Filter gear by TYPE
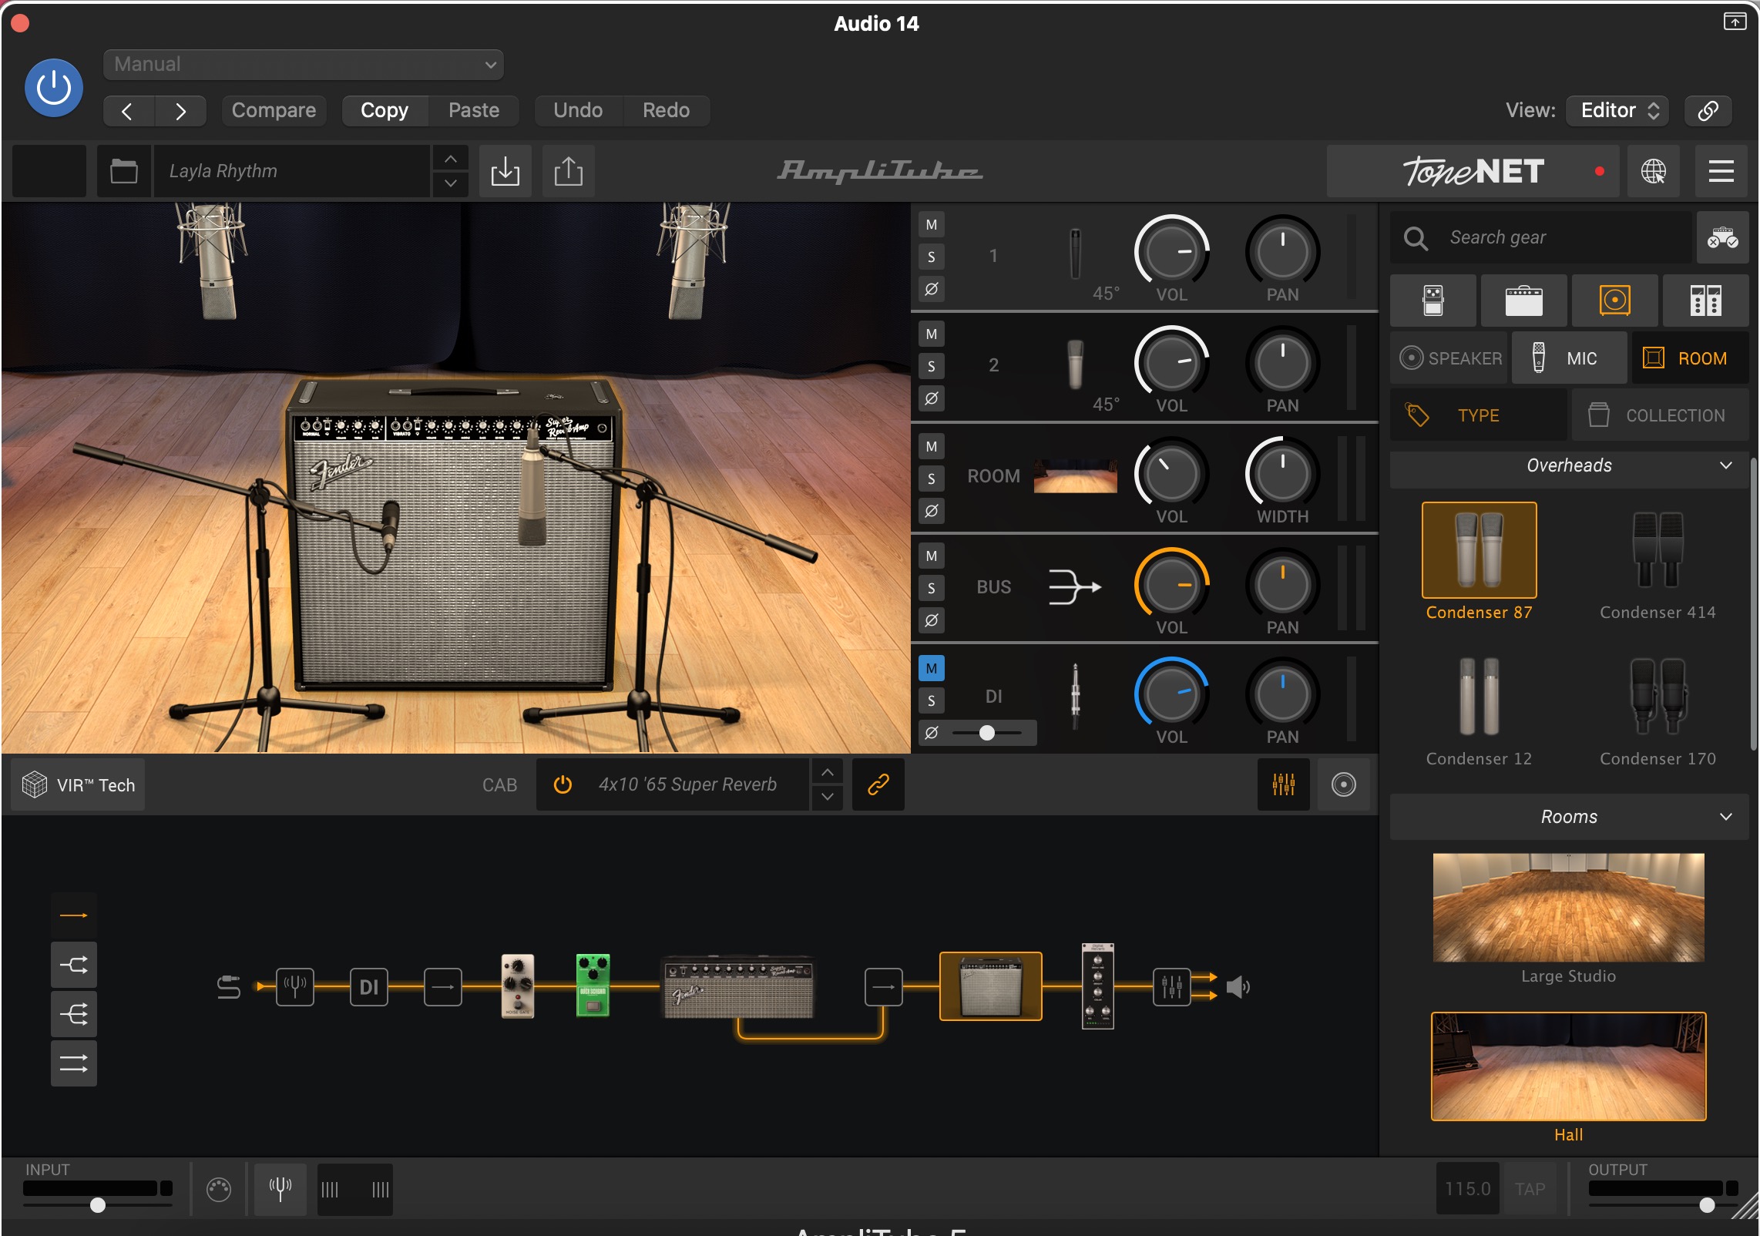Viewport: 1760px width, 1236px height. coord(1479,415)
